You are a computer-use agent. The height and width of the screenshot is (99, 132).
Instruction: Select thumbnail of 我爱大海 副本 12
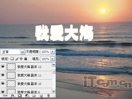pos(11,67)
